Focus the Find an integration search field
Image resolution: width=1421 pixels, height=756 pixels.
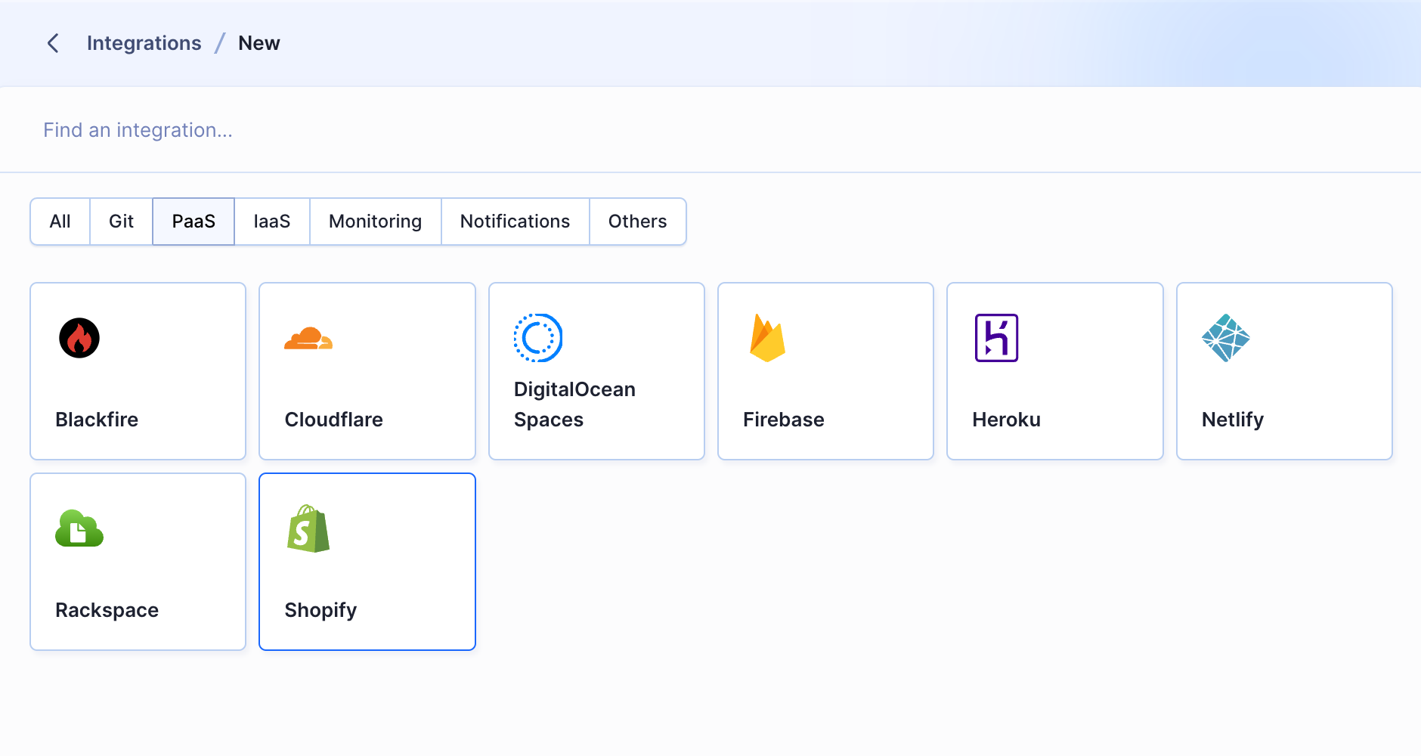tap(710, 130)
